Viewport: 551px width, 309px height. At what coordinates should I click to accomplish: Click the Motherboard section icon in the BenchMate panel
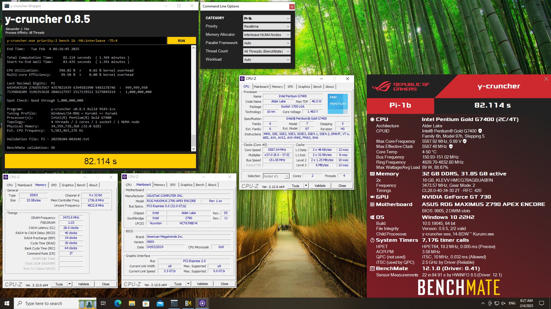point(372,204)
